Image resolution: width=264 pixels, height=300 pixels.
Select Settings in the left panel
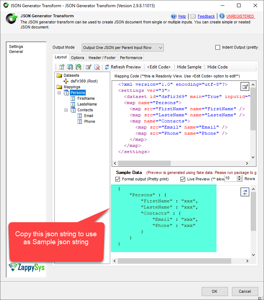[x=16, y=46]
